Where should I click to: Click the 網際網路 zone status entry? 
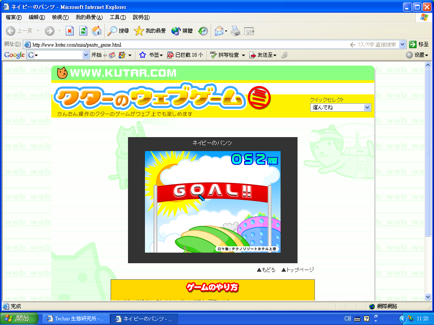click(384, 306)
